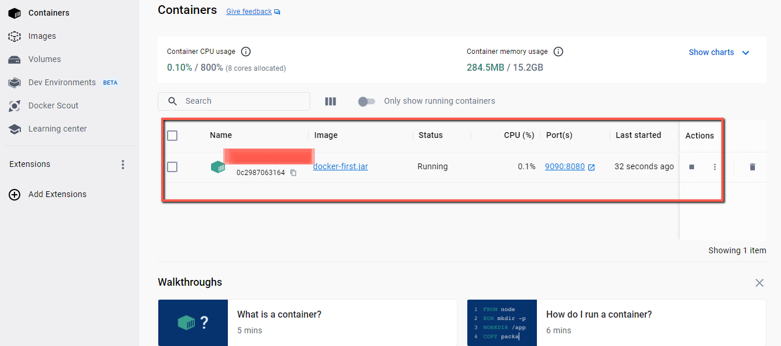The height and width of the screenshot is (346, 781).
Task: Click the BETA badge next to Dev Environments
Action: pyautogui.click(x=110, y=83)
